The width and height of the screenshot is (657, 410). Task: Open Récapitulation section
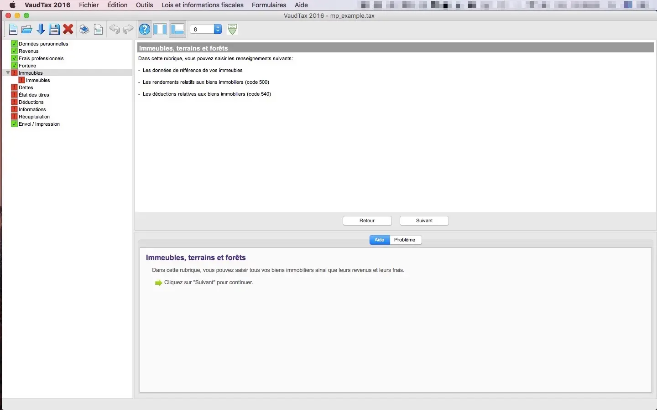[x=34, y=117]
